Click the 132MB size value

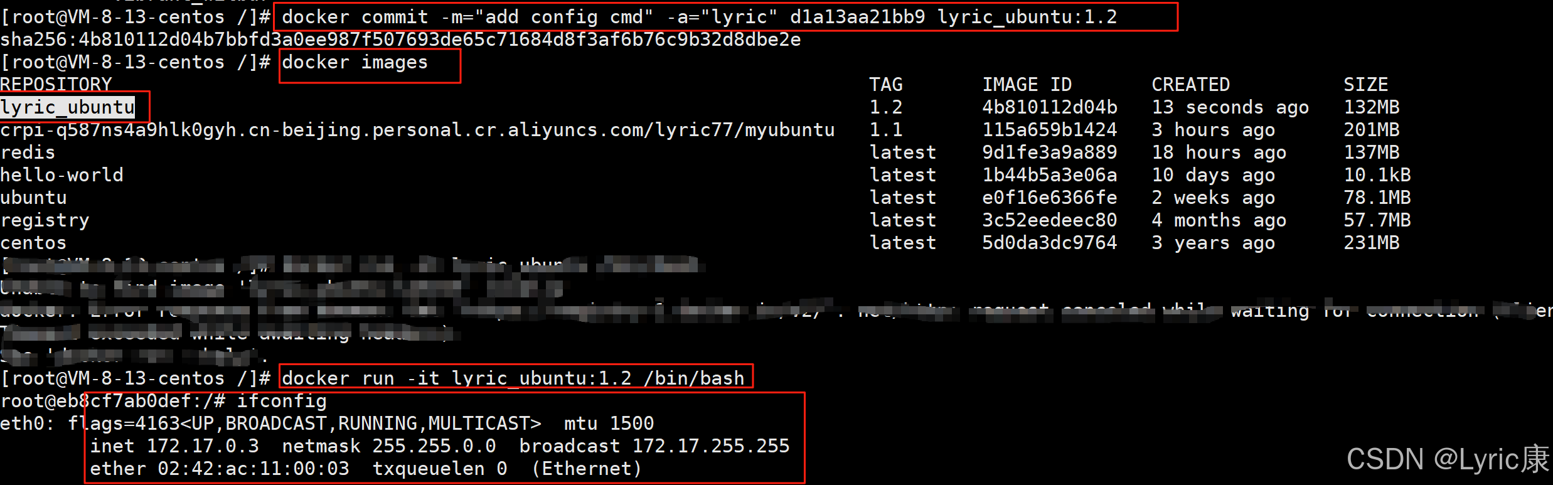click(1371, 107)
